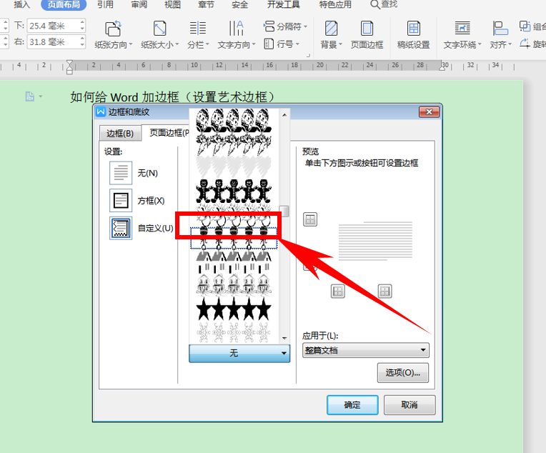Open the 审阅 ribbon tab
This screenshot has height=453, width=546.
pyautogui.click(x=139, y=4)
